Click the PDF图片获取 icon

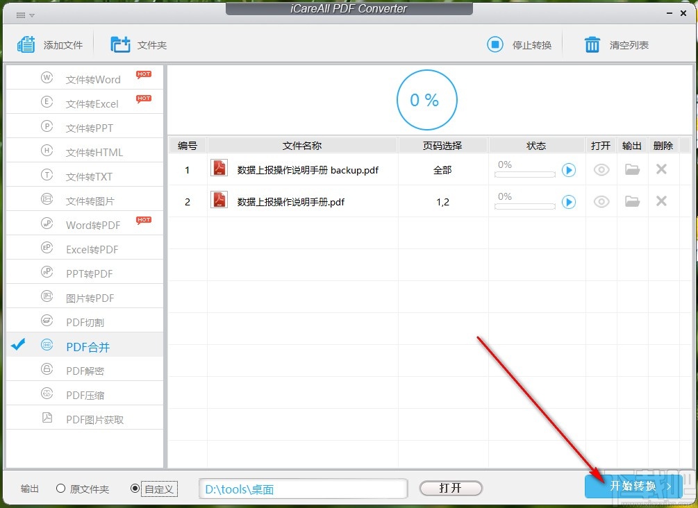(x=47, y=417)
